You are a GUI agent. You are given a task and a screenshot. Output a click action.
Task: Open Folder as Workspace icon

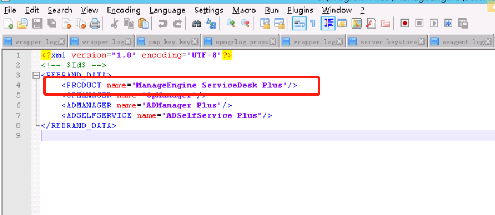click(385, 24)
